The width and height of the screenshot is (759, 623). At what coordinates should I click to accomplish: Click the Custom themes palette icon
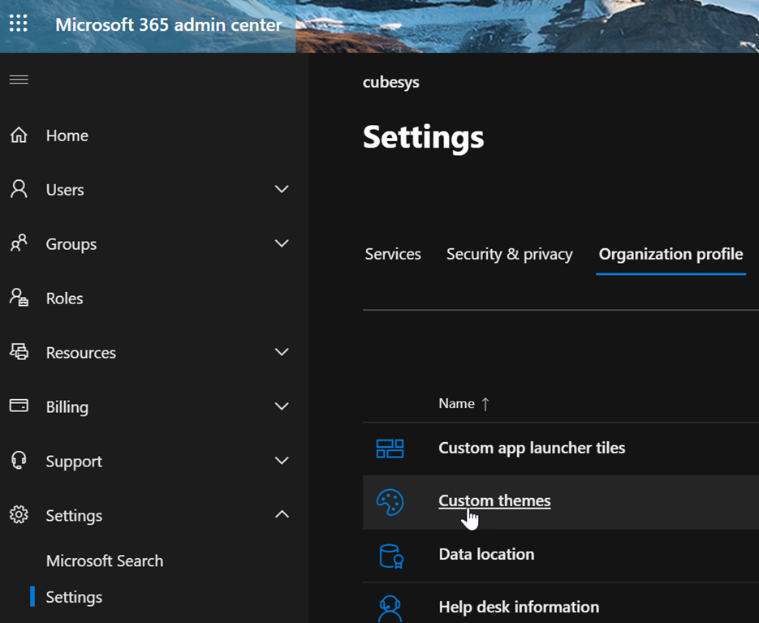click(390, 502)
